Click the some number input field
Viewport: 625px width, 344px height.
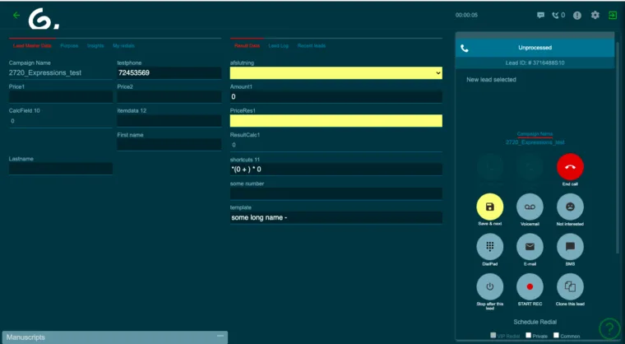click(336, 193)
